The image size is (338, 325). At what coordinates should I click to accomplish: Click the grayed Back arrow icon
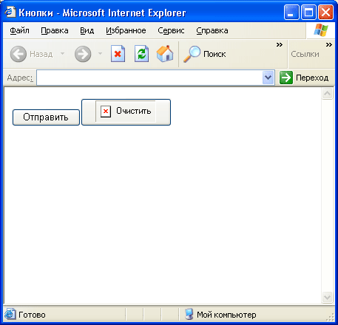[18, 54]
